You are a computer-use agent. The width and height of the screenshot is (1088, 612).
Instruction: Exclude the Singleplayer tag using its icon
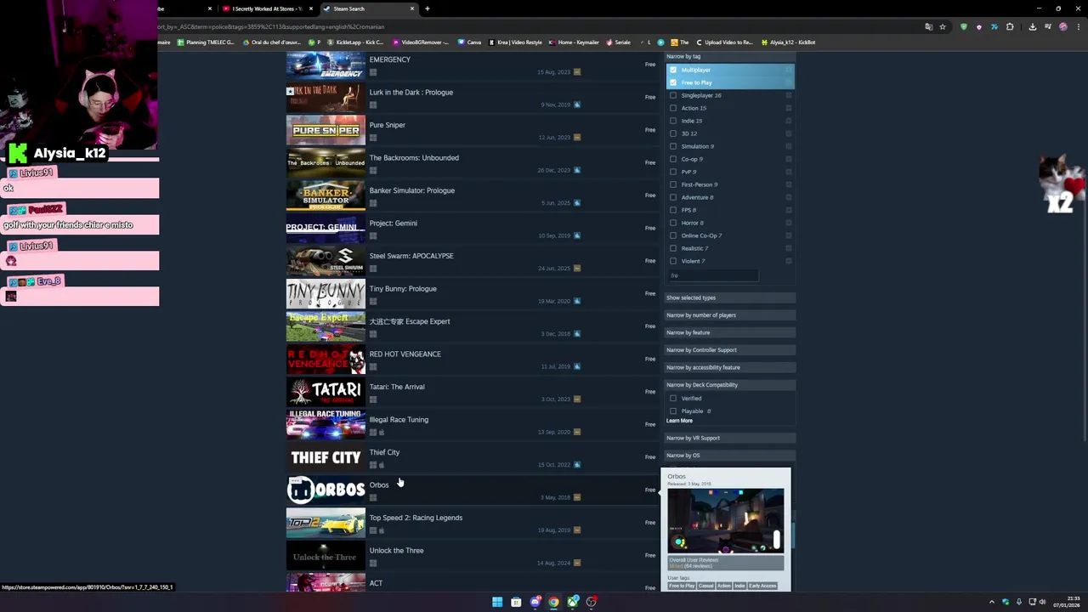[x=789, y=95]
